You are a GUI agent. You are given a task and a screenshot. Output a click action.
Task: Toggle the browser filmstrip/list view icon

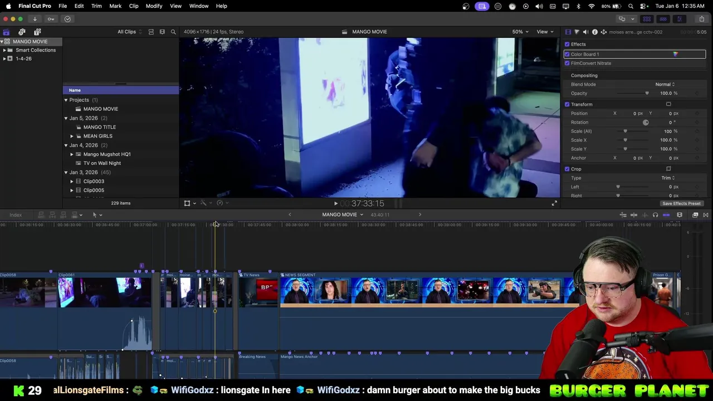pyautogui.click(x=151, y=32)
